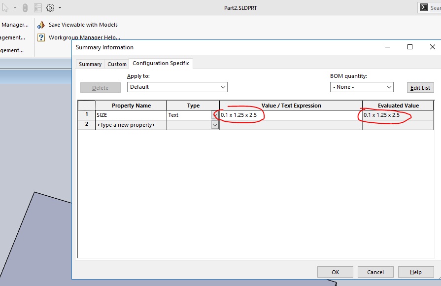Click Save Viewable with Models menu item
This screenshot has height=286, width=441.
click(83, 25)
